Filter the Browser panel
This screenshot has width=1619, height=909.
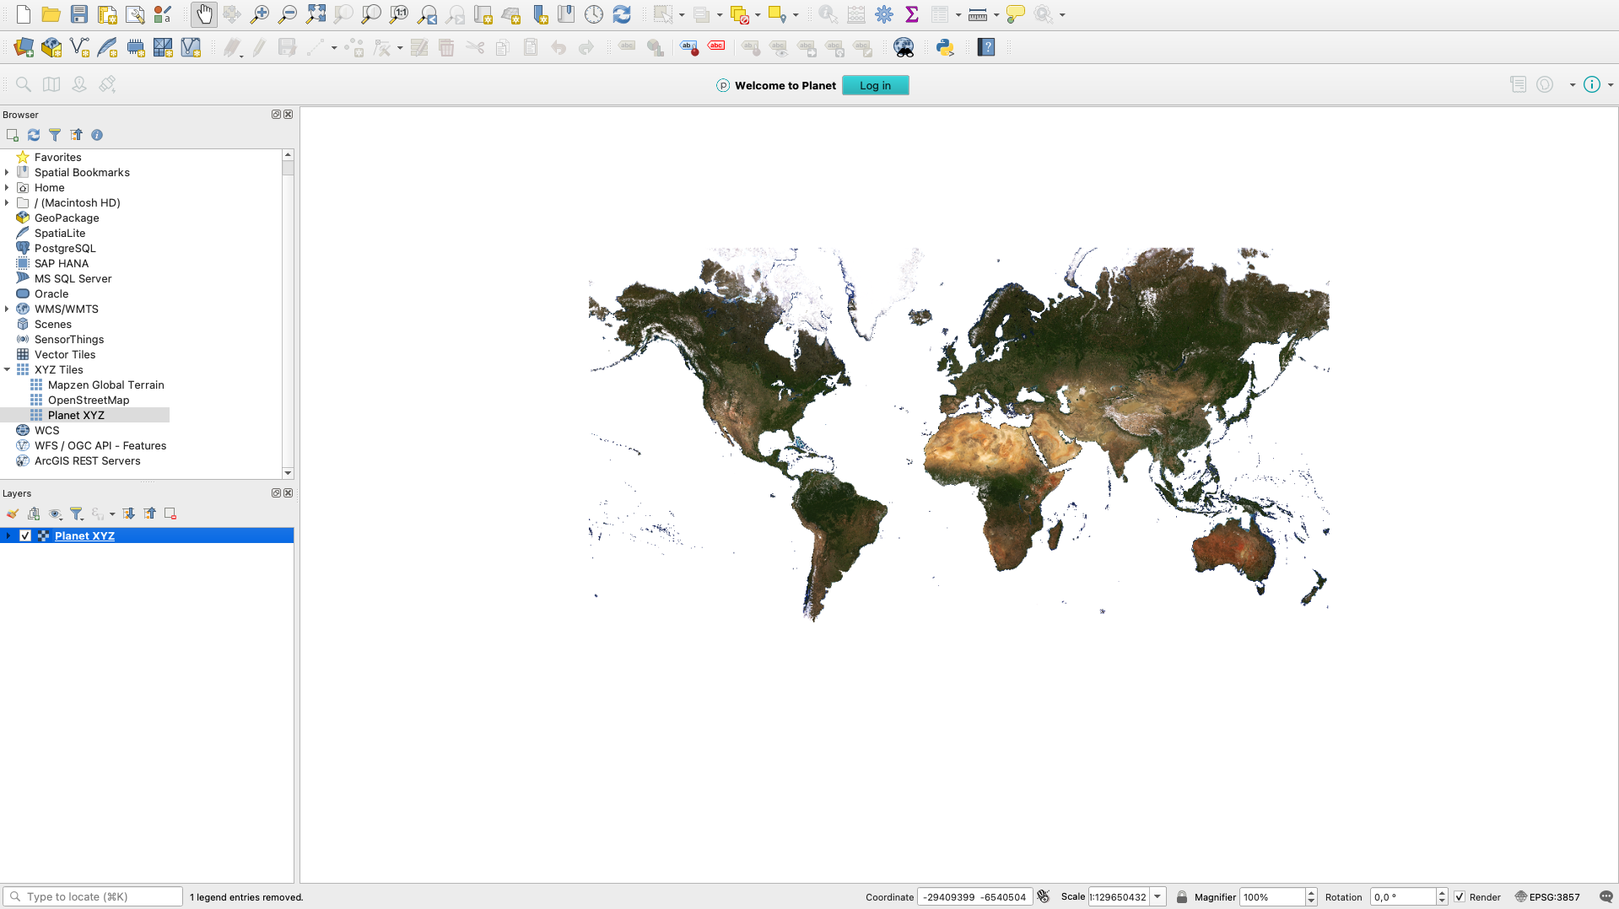pos(55,135)
